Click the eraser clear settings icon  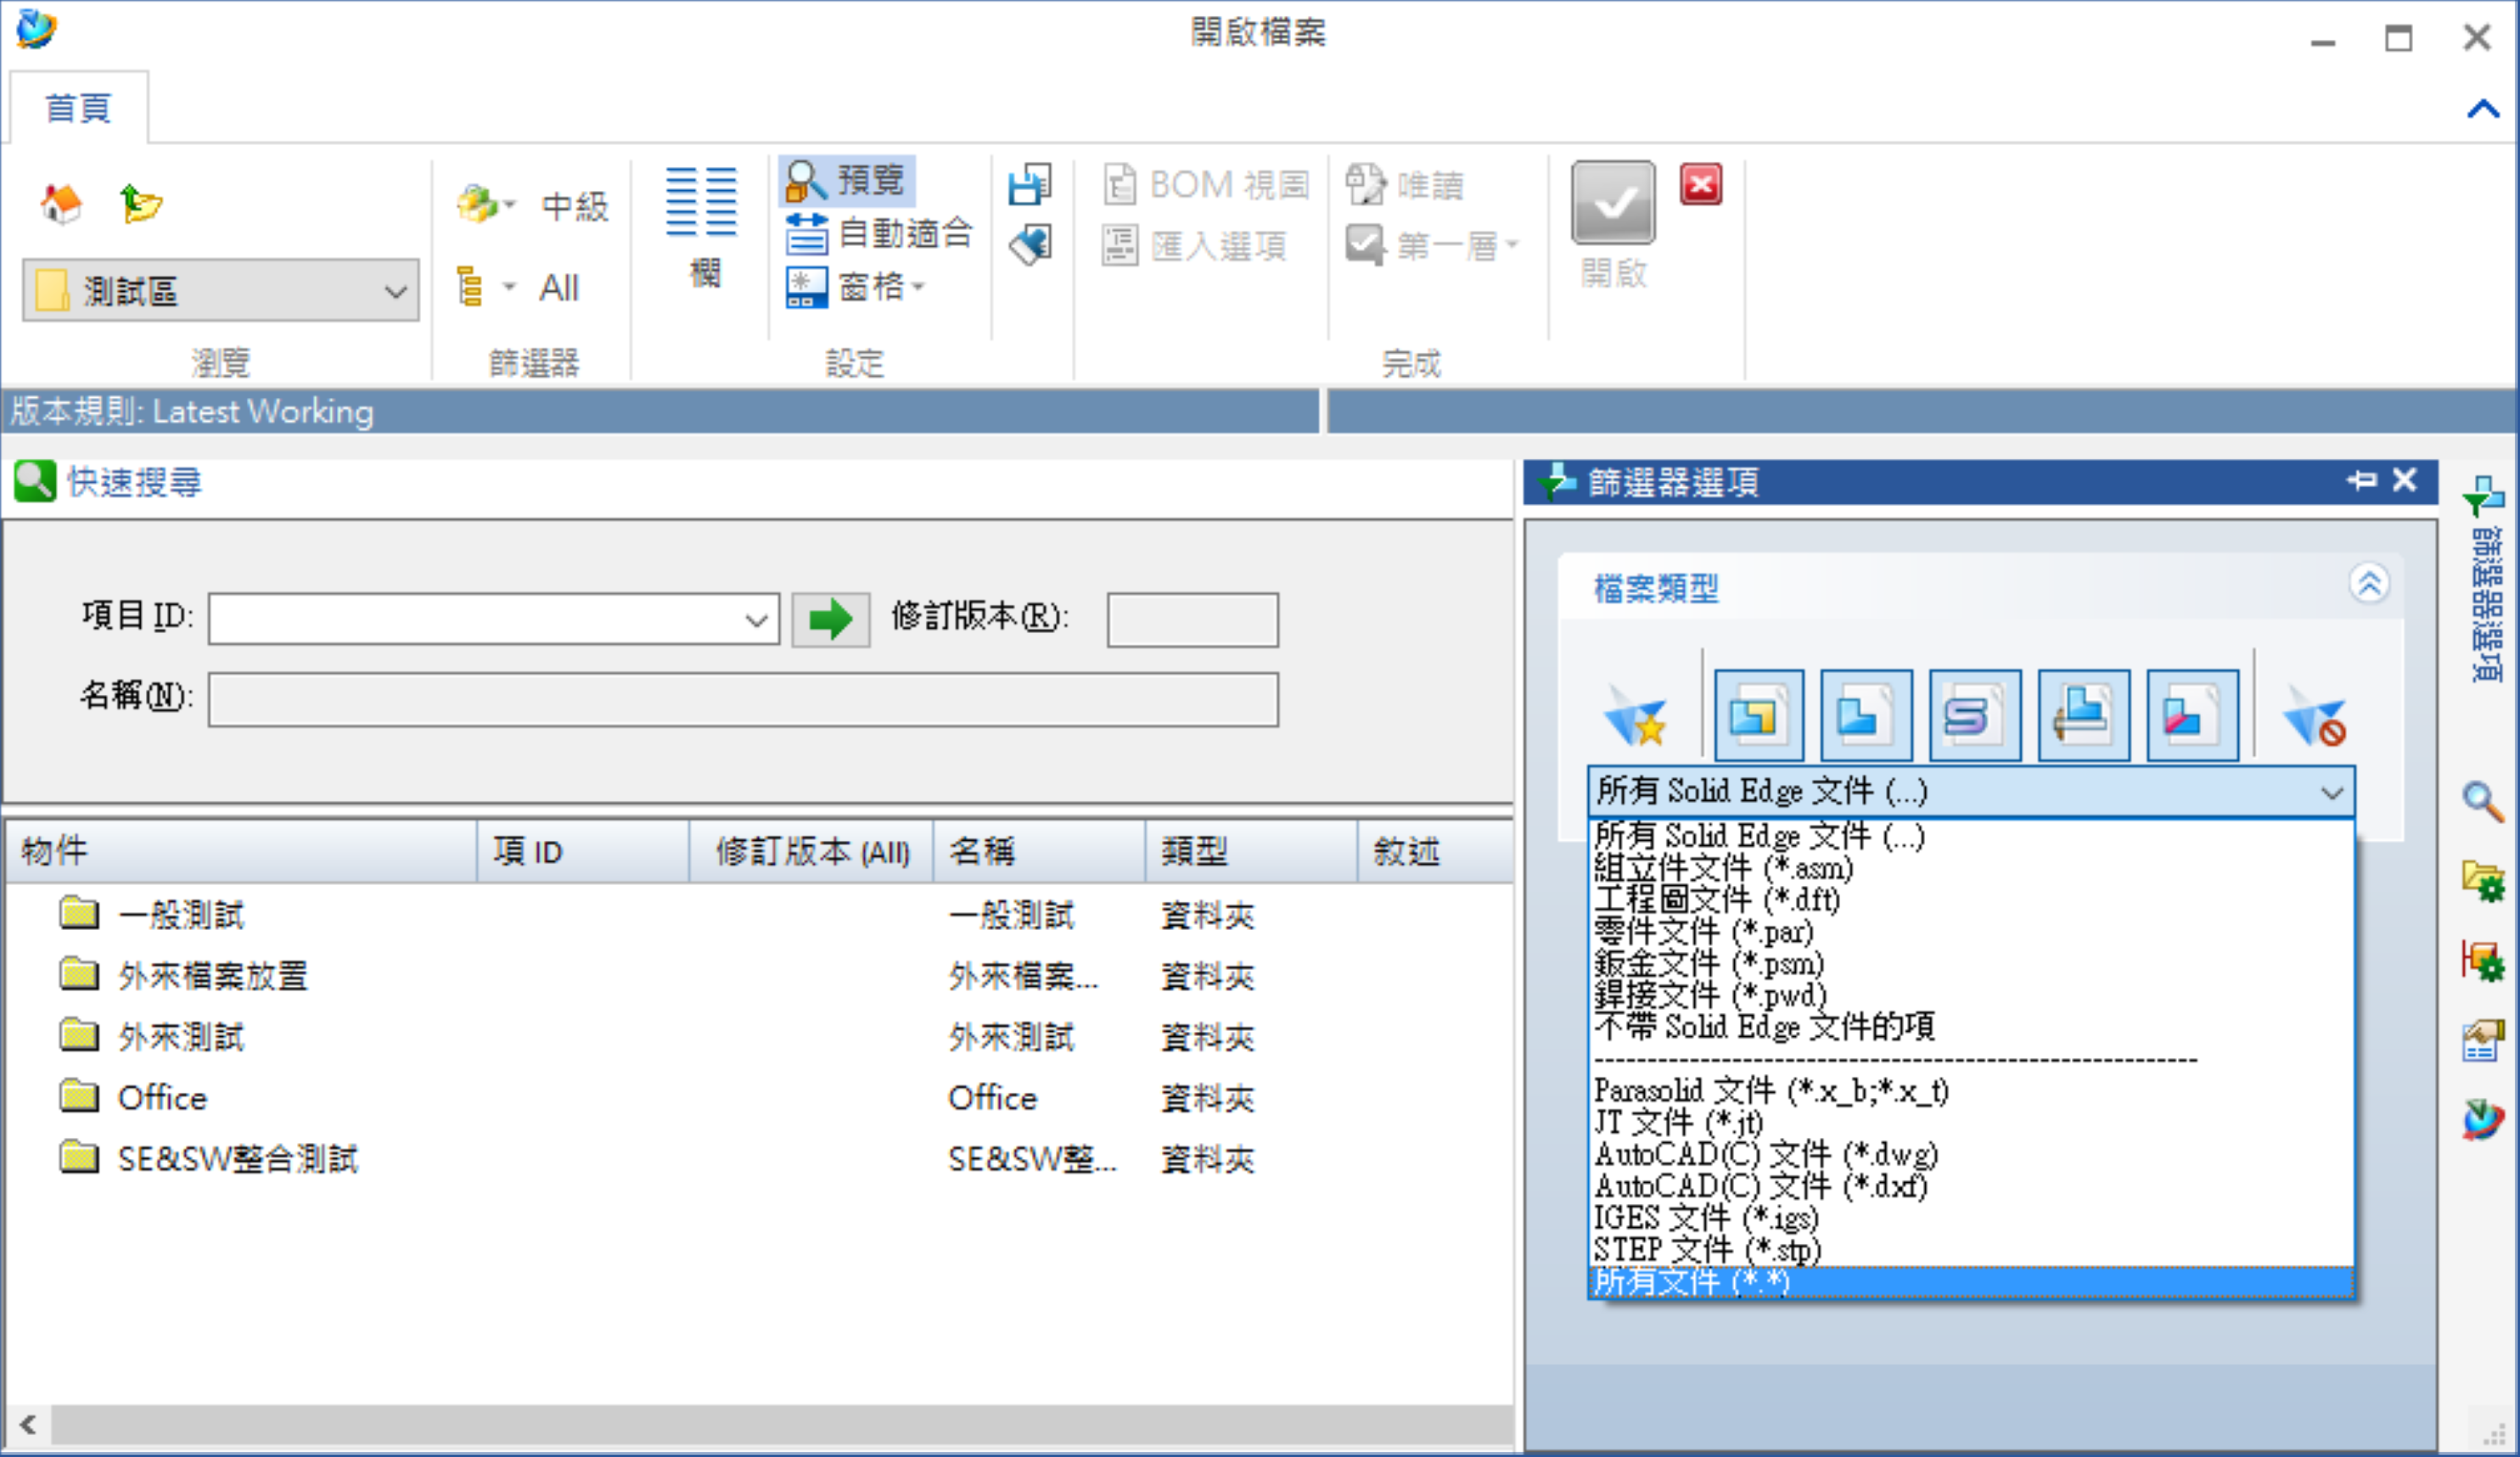(1030, 245)
